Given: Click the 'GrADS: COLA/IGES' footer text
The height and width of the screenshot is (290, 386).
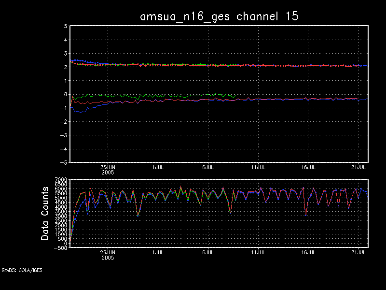Looking at the screenshot, I should 22,270.
